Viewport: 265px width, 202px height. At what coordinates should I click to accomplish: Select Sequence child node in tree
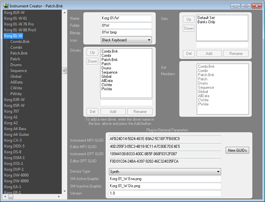point(19,71)
